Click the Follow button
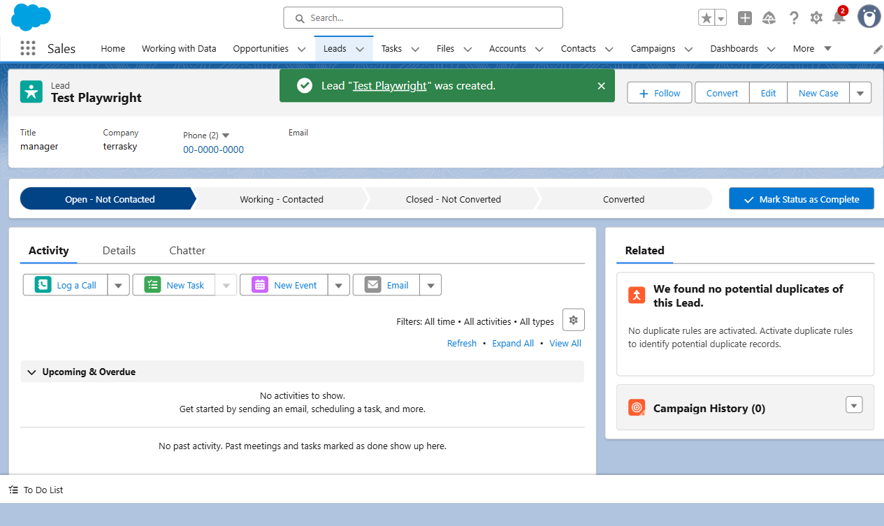The image size is (884, 526). pyautogui.click(x=660, y=93)
